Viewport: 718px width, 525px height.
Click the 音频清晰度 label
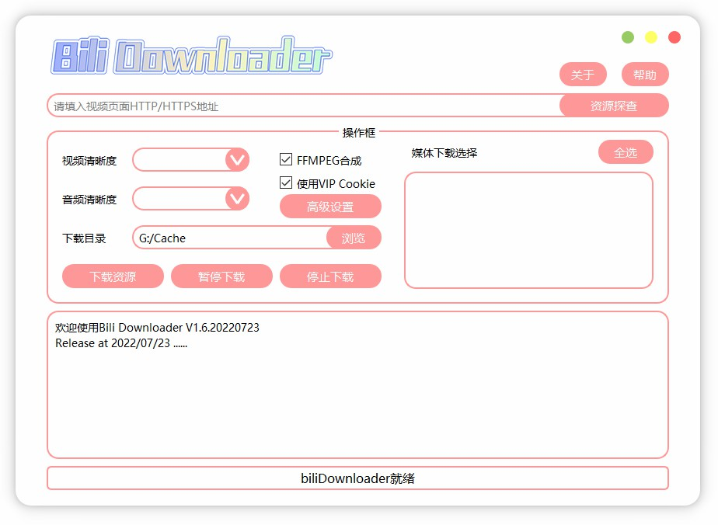click(89, 200)
